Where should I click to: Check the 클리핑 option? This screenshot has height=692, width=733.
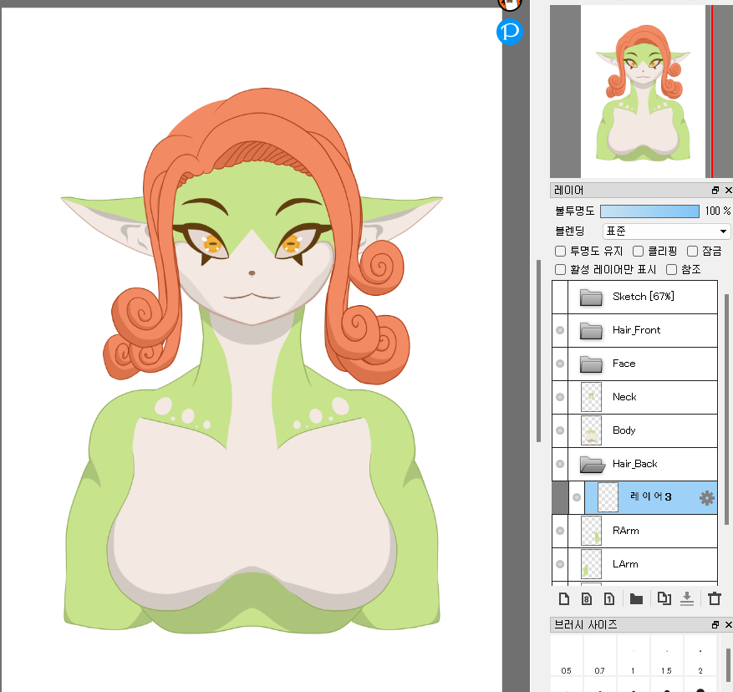coord(638,251)
